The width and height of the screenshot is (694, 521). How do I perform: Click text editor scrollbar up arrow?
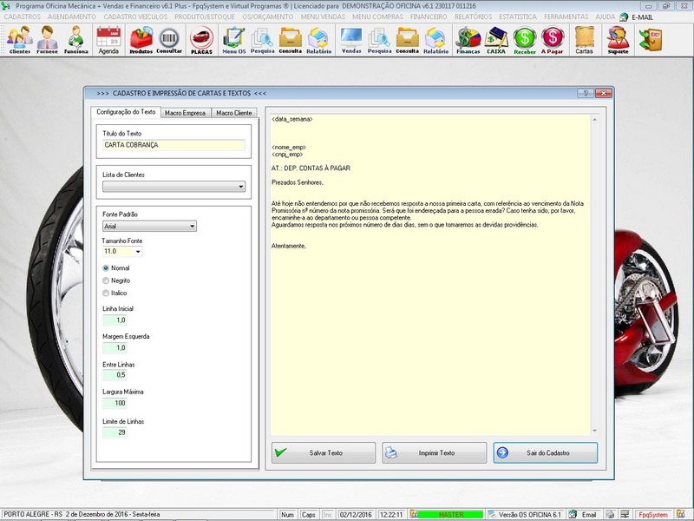[595, 120]
